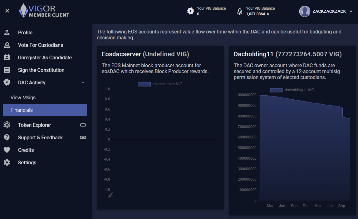
Task: Open Settings via the gear icon
Action: tap(7, 162)
